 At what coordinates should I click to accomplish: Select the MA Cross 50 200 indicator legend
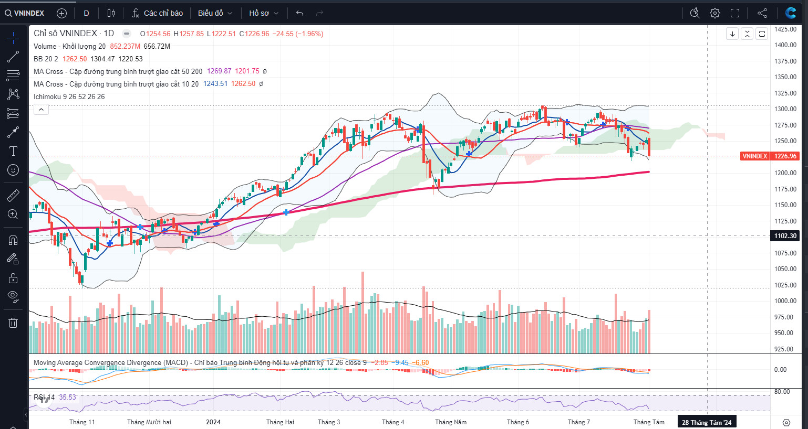click(118, 71)
